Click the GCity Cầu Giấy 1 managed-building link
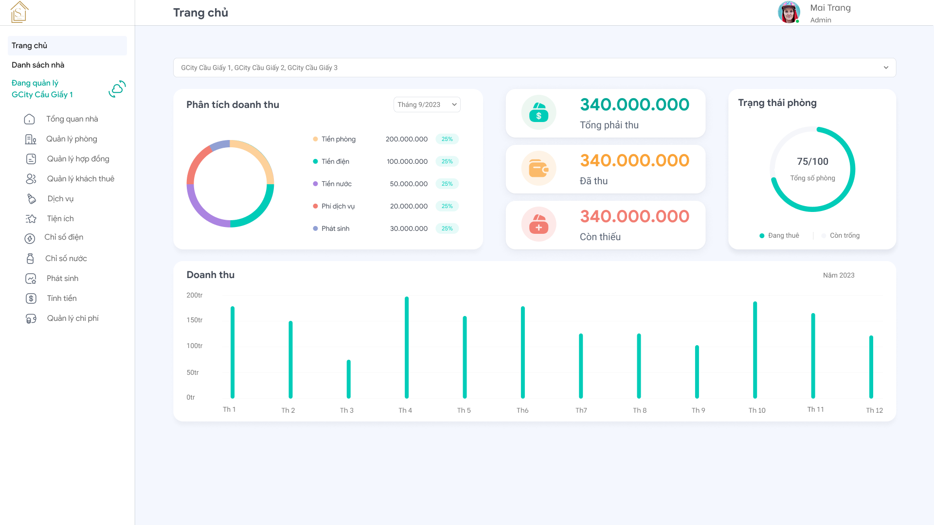 (x=42, y=94)
